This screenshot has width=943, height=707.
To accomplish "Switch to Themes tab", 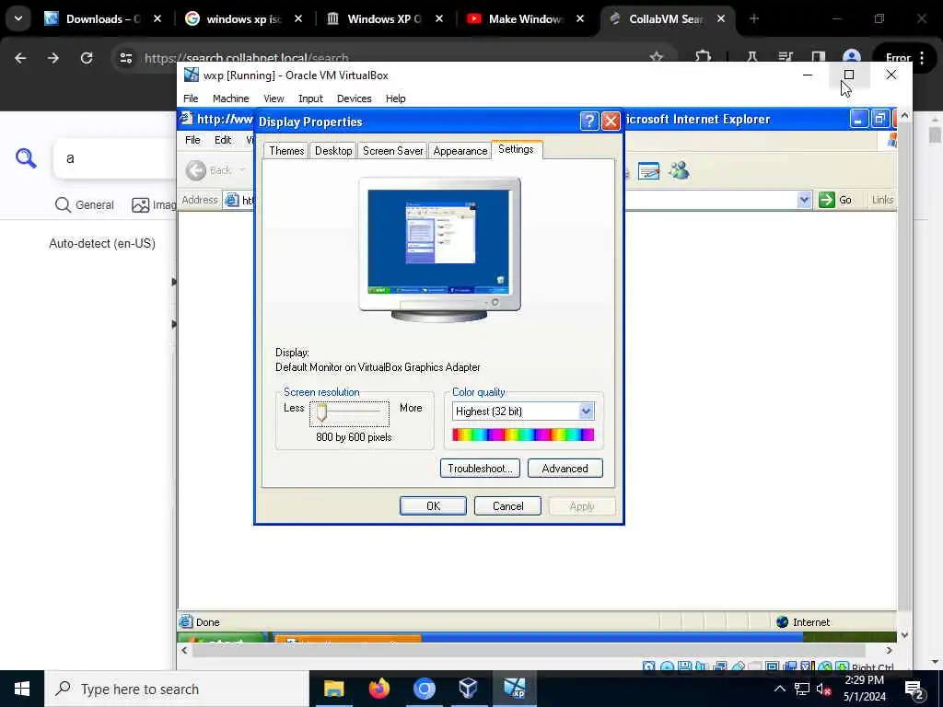I will [x=286, y=151].
